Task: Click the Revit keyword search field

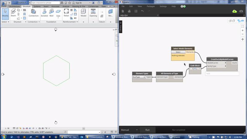Action: (46, 2)
